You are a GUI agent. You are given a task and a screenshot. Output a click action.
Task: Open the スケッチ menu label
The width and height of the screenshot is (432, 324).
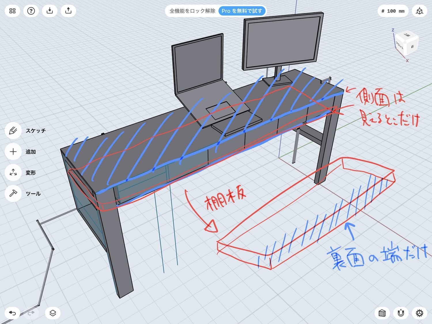tap(36, 131)
